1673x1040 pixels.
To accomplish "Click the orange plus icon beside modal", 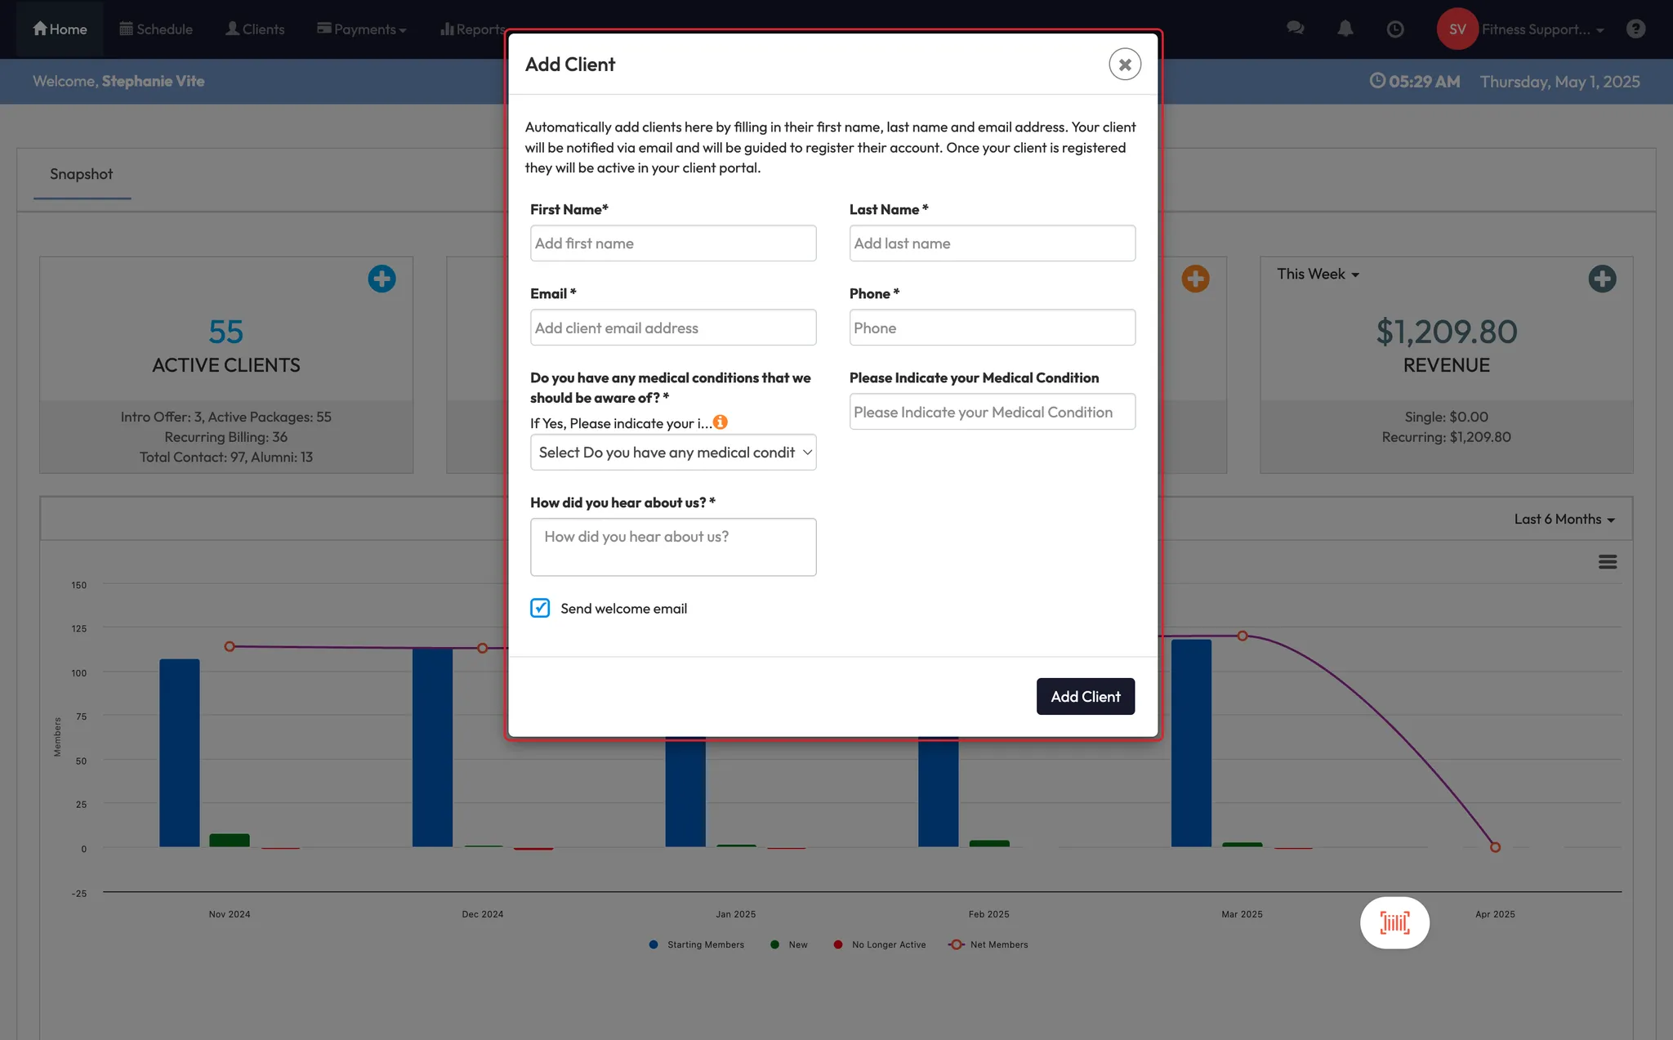I will click(x=1195, y=279).
